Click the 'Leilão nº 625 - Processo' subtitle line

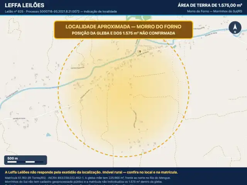coord(61,12)
